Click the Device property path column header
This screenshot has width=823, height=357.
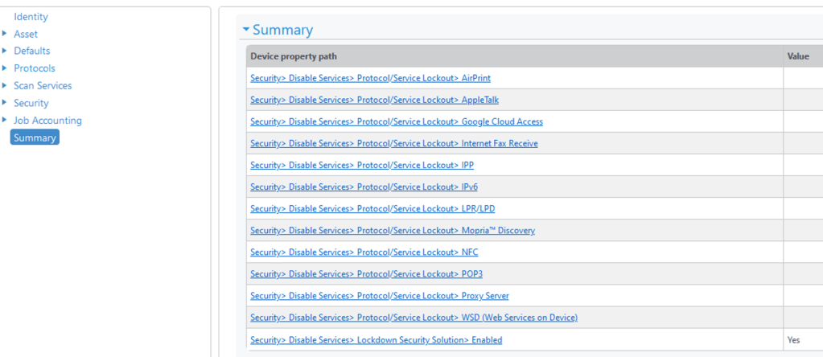(x=294, y=55)
